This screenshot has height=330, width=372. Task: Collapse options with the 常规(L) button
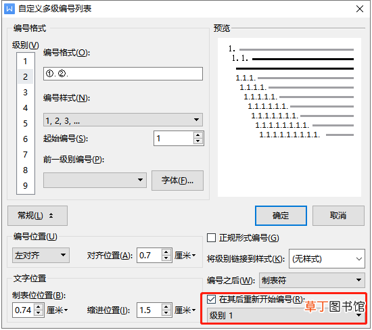[x=37, y=216]
